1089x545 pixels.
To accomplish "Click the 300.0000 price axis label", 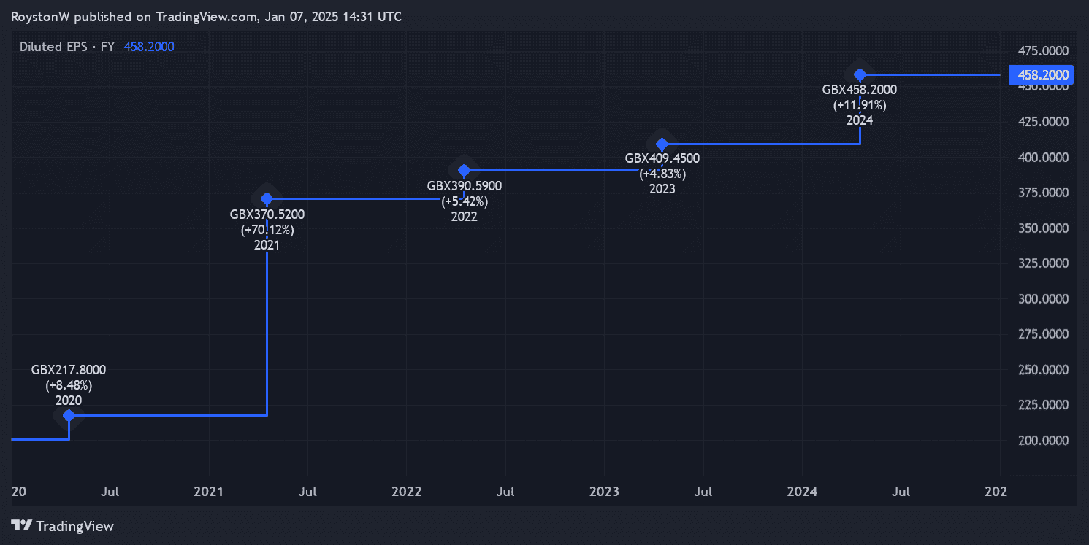I will 1043,299.
